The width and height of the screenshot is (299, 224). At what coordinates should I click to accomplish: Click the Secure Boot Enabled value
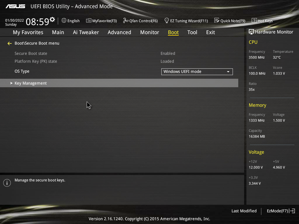168,54
